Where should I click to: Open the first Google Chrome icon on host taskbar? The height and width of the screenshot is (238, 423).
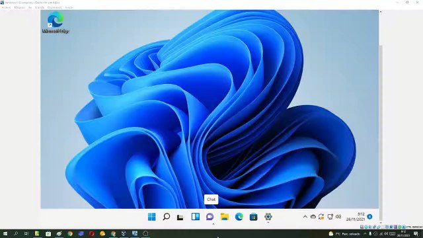pyautogui.click(x=70, y=233)
